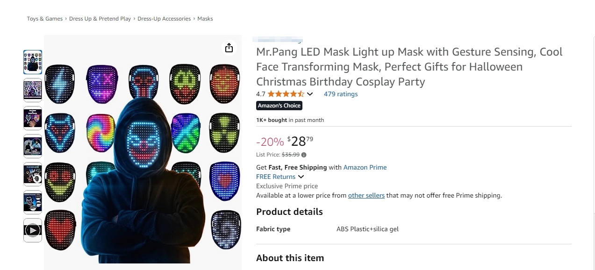
Task: Select the third gallery thumbnail
Action: point(32,117)
